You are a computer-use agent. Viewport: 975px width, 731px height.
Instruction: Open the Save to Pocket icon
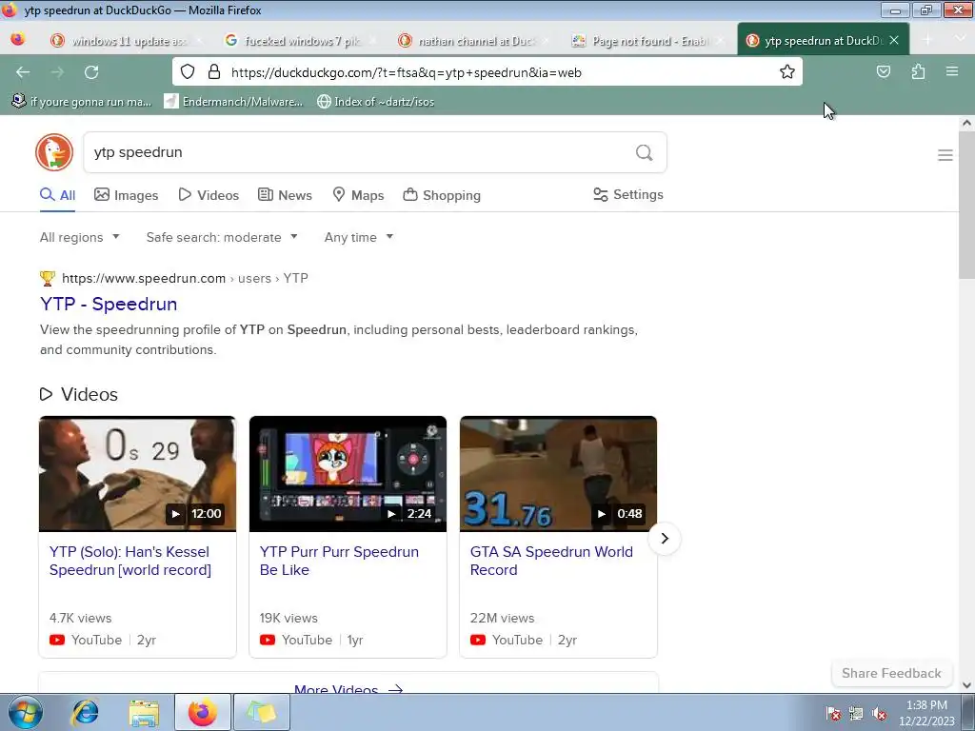click(x=883, y=72)
